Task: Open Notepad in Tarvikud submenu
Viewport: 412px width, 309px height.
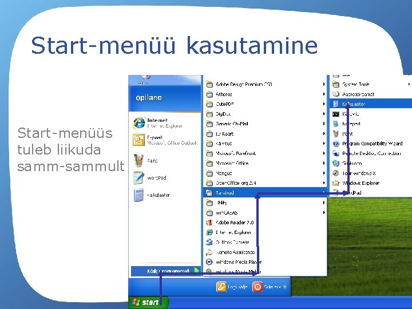Action: [x=371, y=124]
